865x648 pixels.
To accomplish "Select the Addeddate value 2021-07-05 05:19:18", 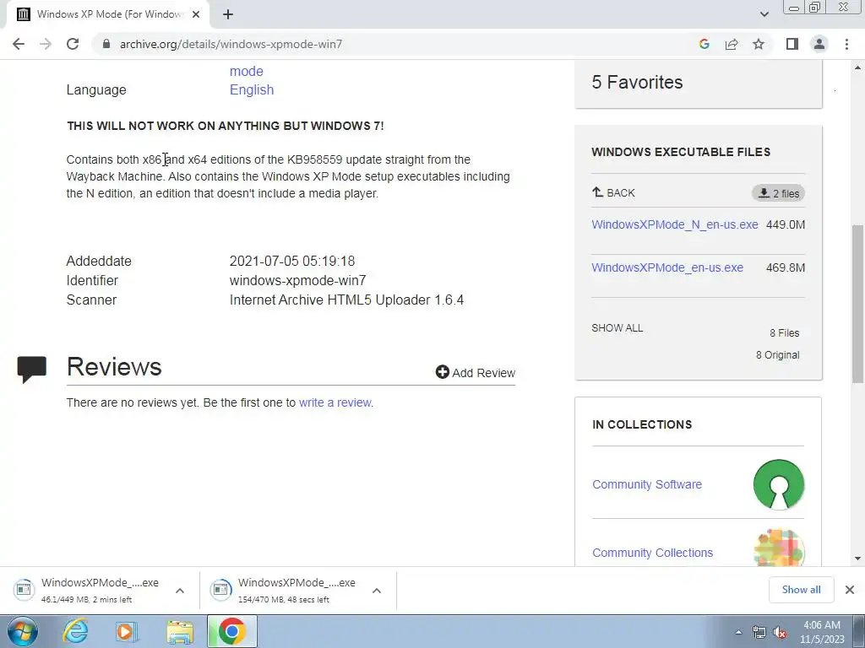I will [x=291, y=262].
